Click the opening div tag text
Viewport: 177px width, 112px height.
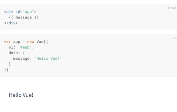tap(9, 12)
